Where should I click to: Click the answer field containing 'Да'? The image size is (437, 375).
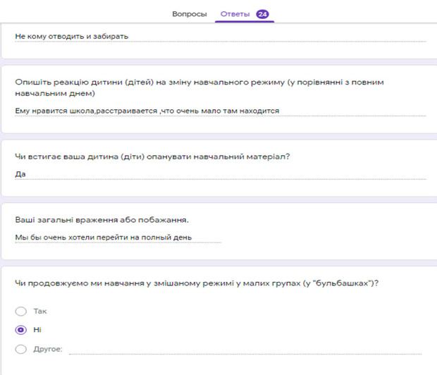point(20,173)
